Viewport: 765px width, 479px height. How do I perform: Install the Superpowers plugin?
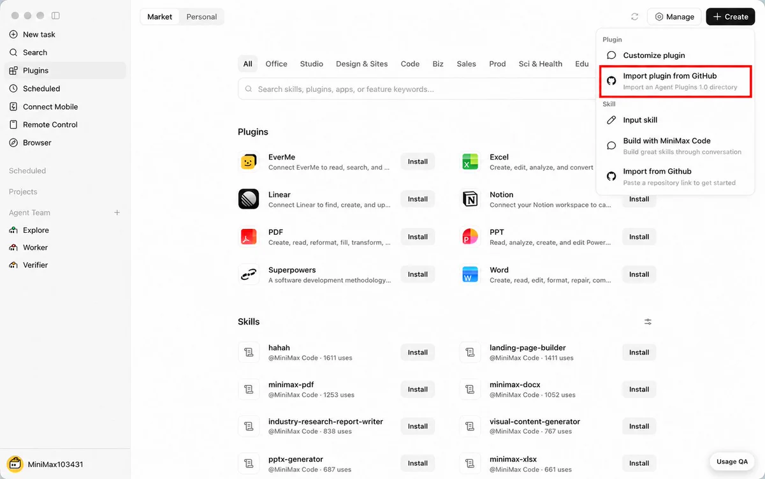coord(418,274)
